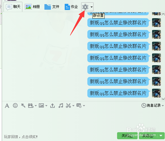
Task: Go to the 文件 tab
Action: pos(52,7)
